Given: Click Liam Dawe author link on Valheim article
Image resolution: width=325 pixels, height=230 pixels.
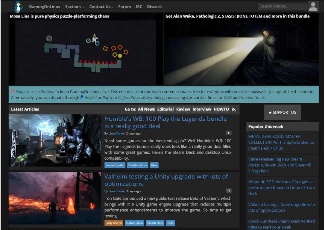Looking at the screenshot, I should pos(116,191).
